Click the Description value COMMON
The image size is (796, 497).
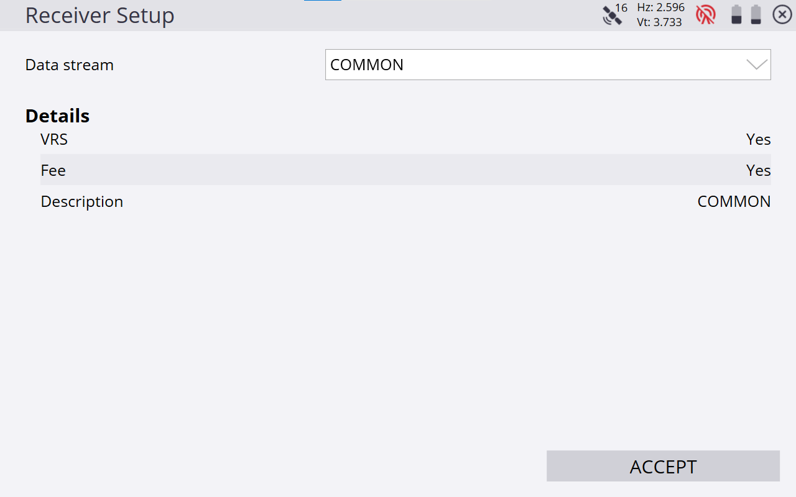tap(734, 201)
